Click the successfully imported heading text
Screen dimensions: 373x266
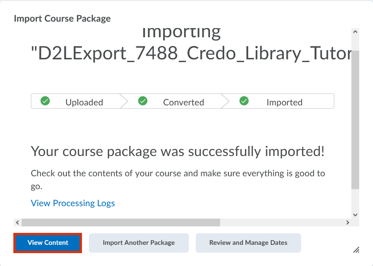(177, 151)
